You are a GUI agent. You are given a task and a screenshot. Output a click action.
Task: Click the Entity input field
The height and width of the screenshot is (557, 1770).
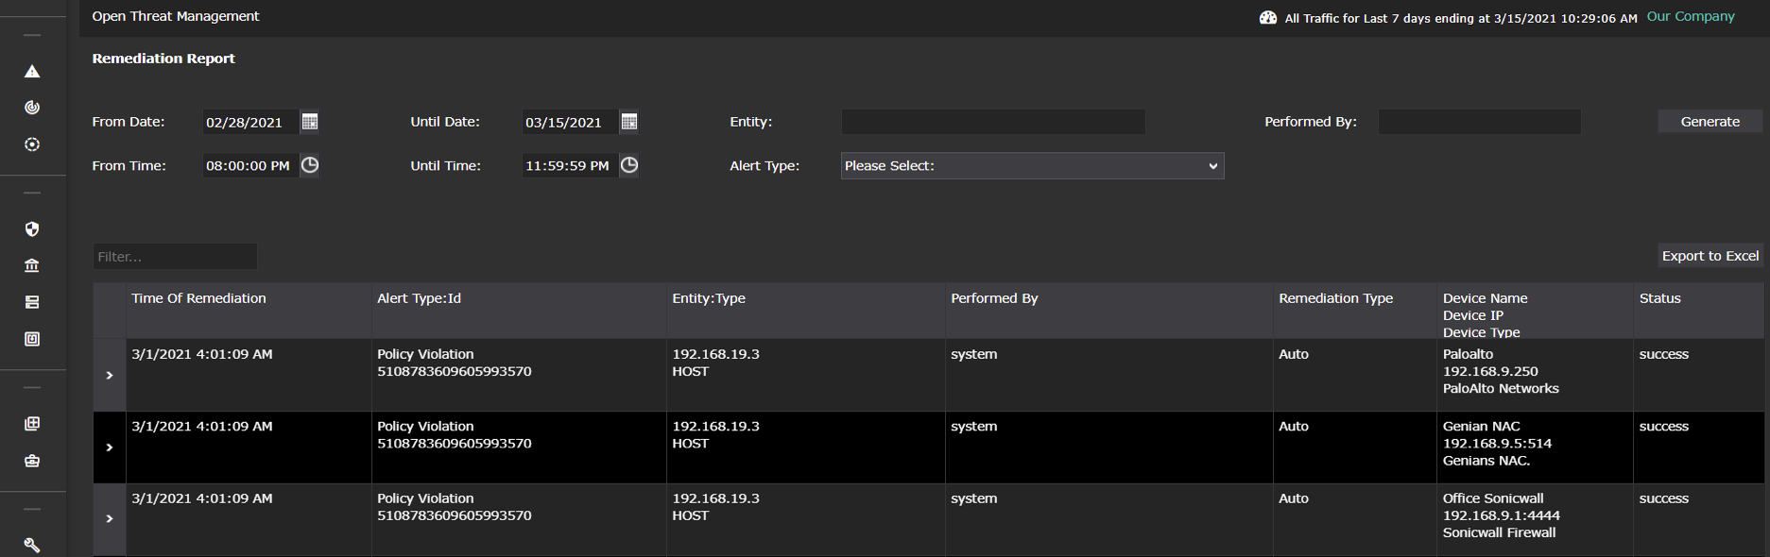[x=993, y=122]
